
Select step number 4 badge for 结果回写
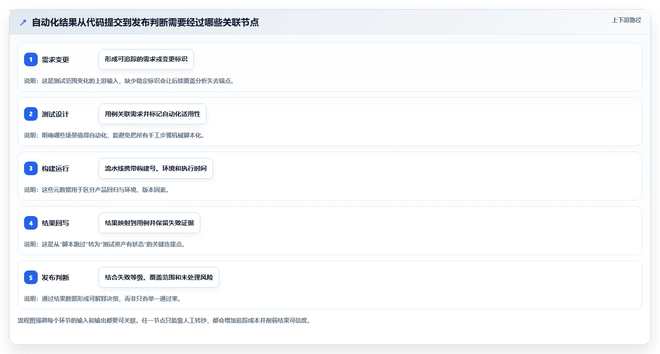click(x=31, y=223)
